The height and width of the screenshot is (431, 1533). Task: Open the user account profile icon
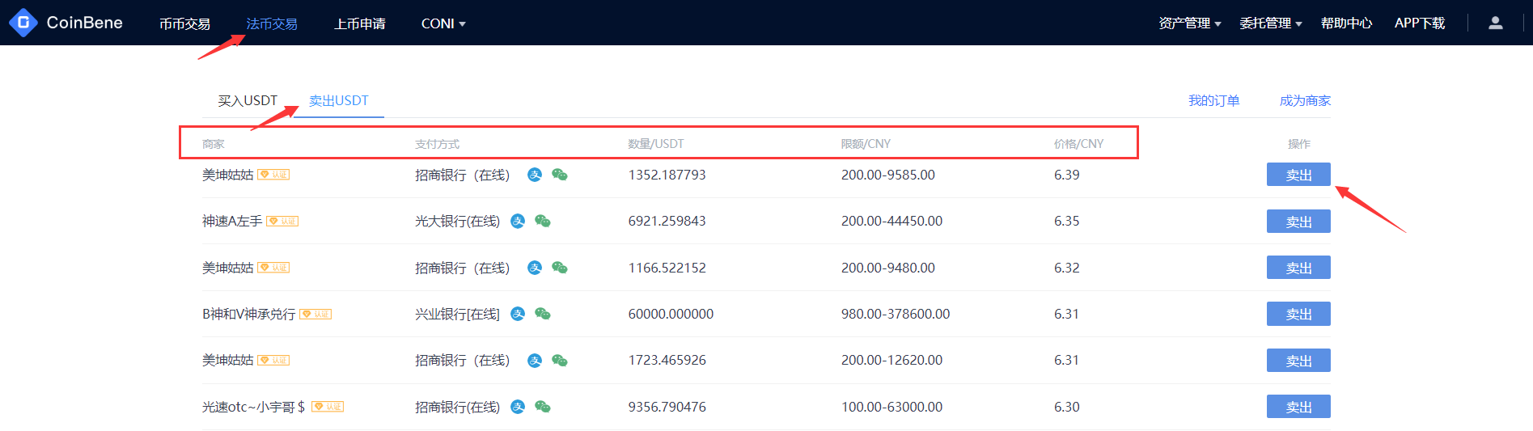click(x=1496, y=23)
